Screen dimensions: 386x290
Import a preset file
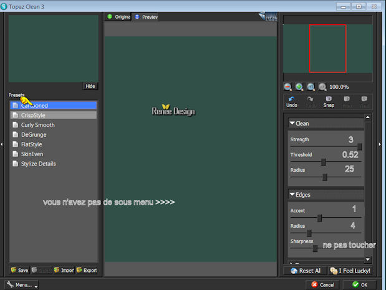pos(64,270)
